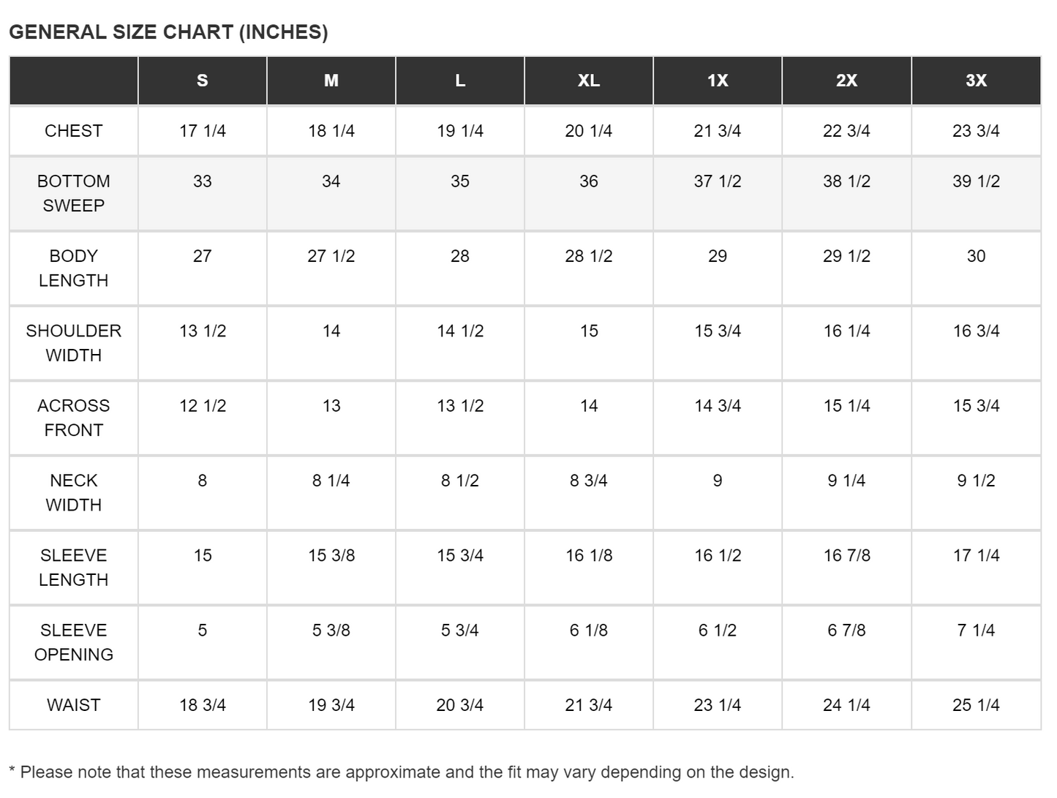Viewport: 1057px width, 798px height.
Task: Select chest value 17 1/4 for S
Action: (x=203, y=131)
